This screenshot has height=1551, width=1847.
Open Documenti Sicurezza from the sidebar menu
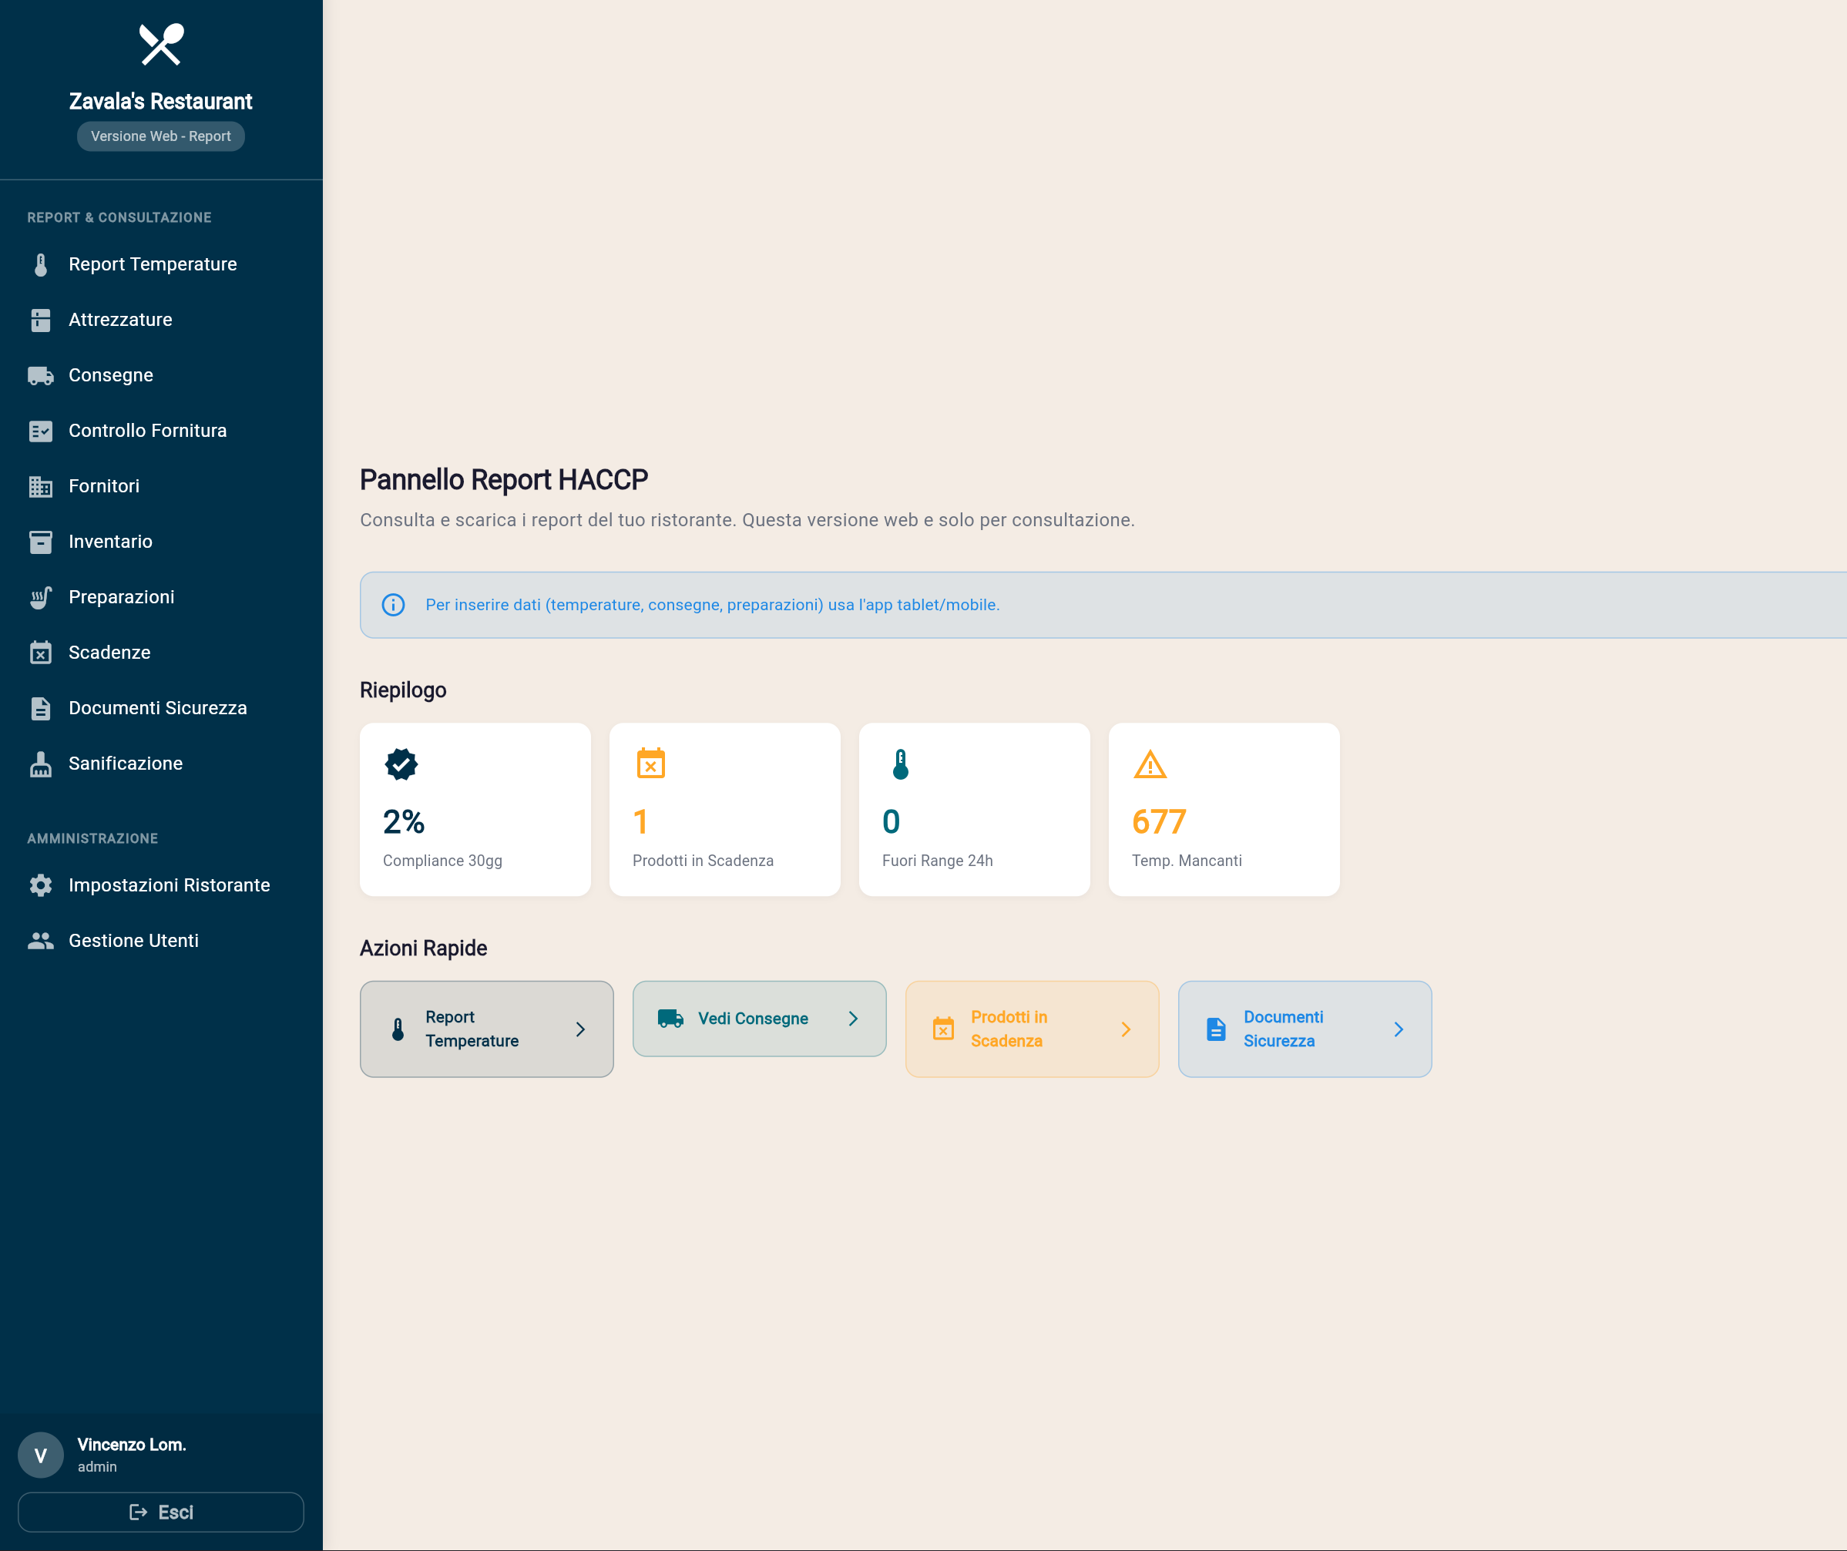[157, 708]
